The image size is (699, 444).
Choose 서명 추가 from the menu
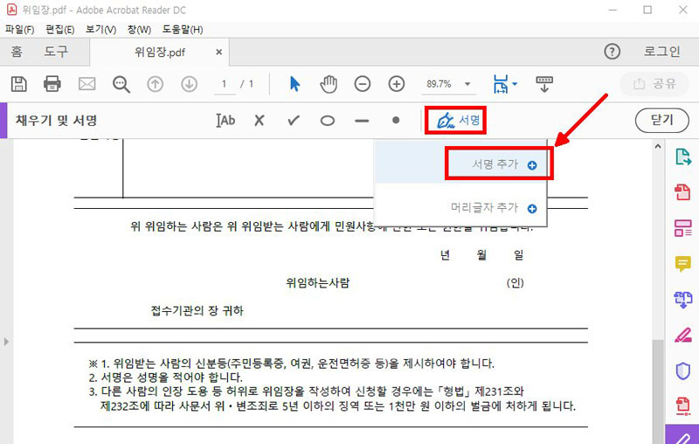(x=495, y=164)
